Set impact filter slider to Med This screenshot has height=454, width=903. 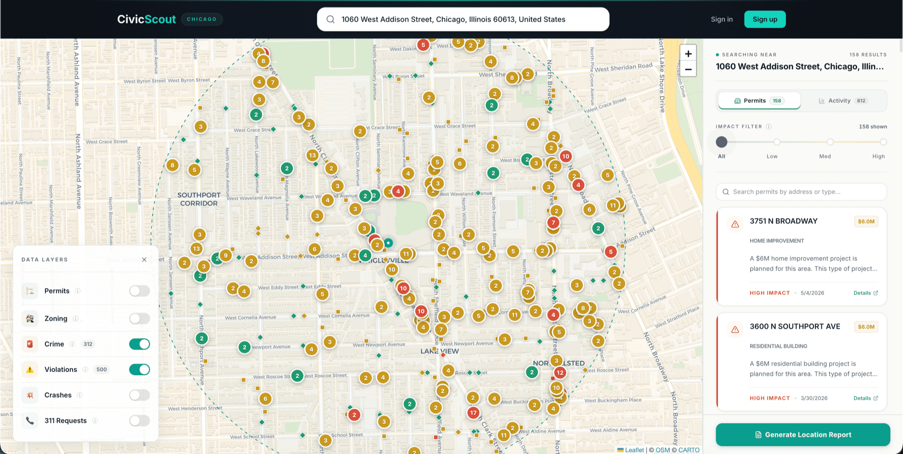(x=830, y=142)
